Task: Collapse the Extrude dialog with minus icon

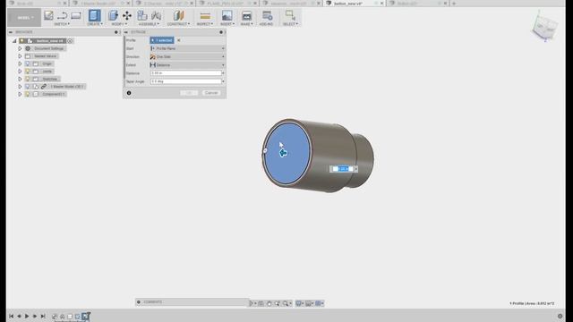Action: pos(126,32)
